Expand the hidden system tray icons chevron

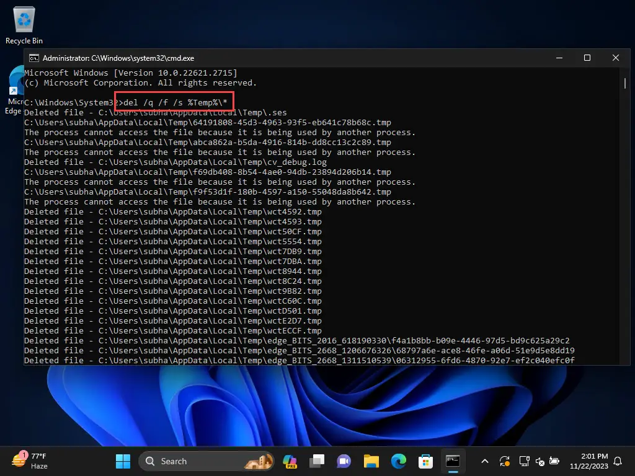(484, 461)
